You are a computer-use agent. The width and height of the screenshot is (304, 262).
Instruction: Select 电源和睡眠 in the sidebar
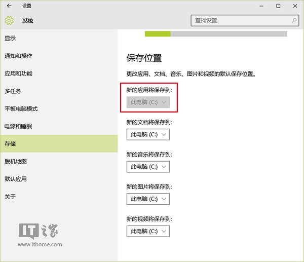59,126
